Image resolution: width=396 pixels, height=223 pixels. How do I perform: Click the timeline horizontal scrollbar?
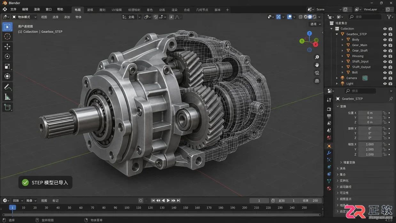click(x=161, y=215)
